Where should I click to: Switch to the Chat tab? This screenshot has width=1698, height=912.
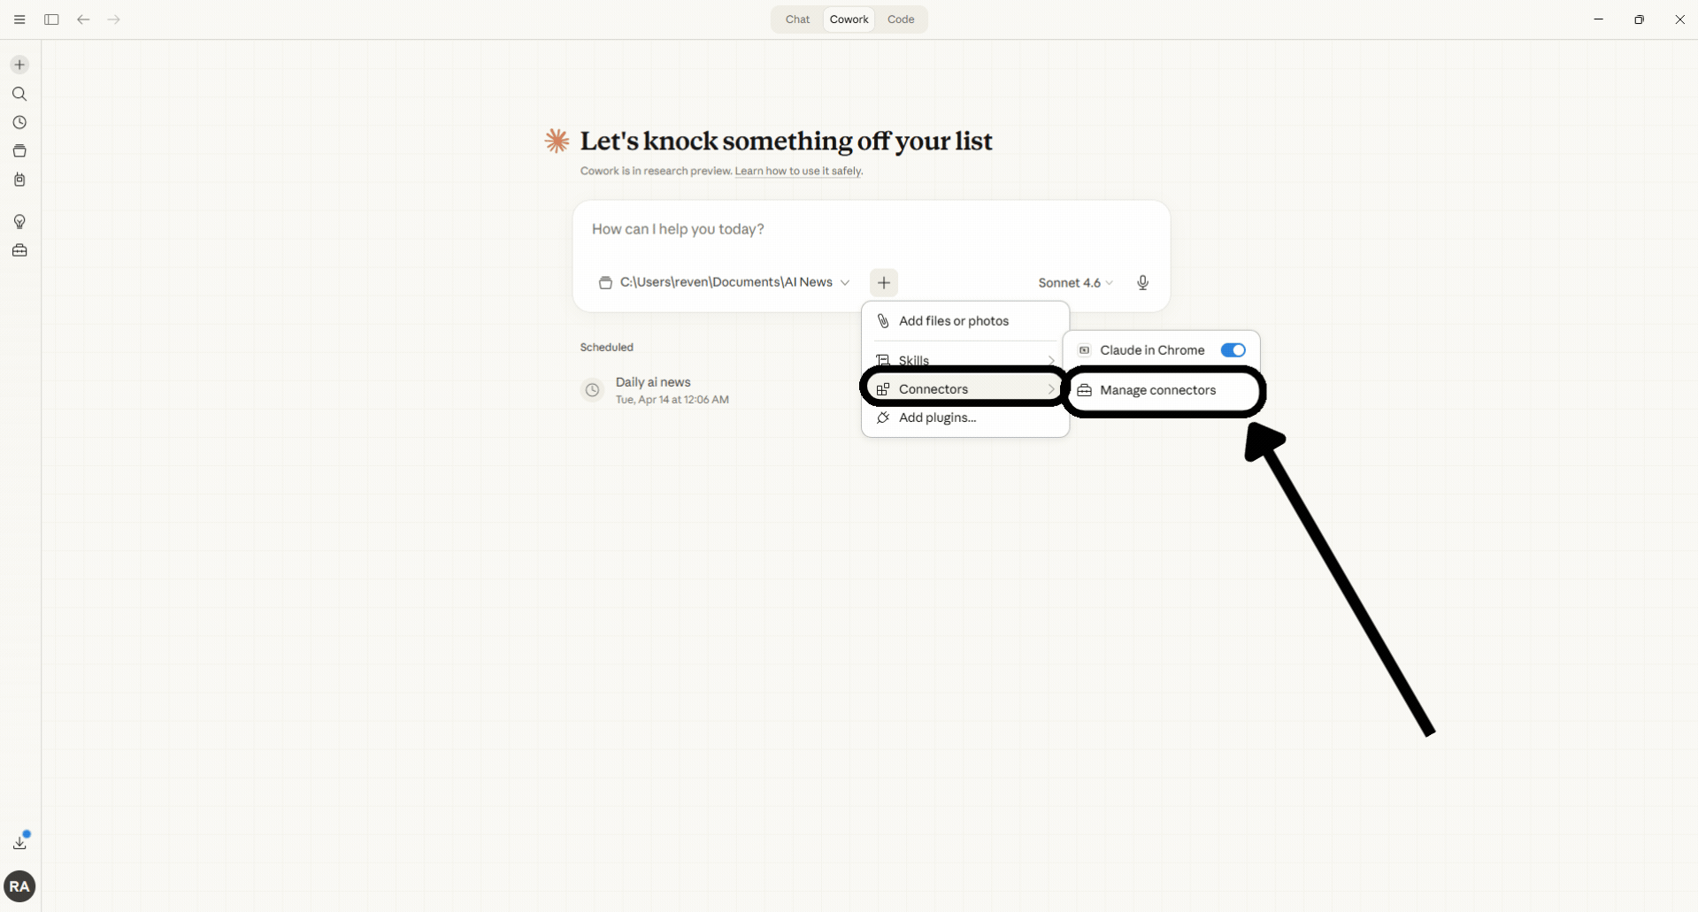(797, 19)
